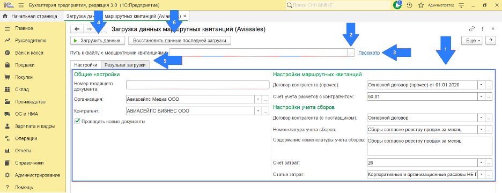This screenshot has height=193, width=502.
Task: Browse file path with ellipsis button
Action: coord(351,53)
